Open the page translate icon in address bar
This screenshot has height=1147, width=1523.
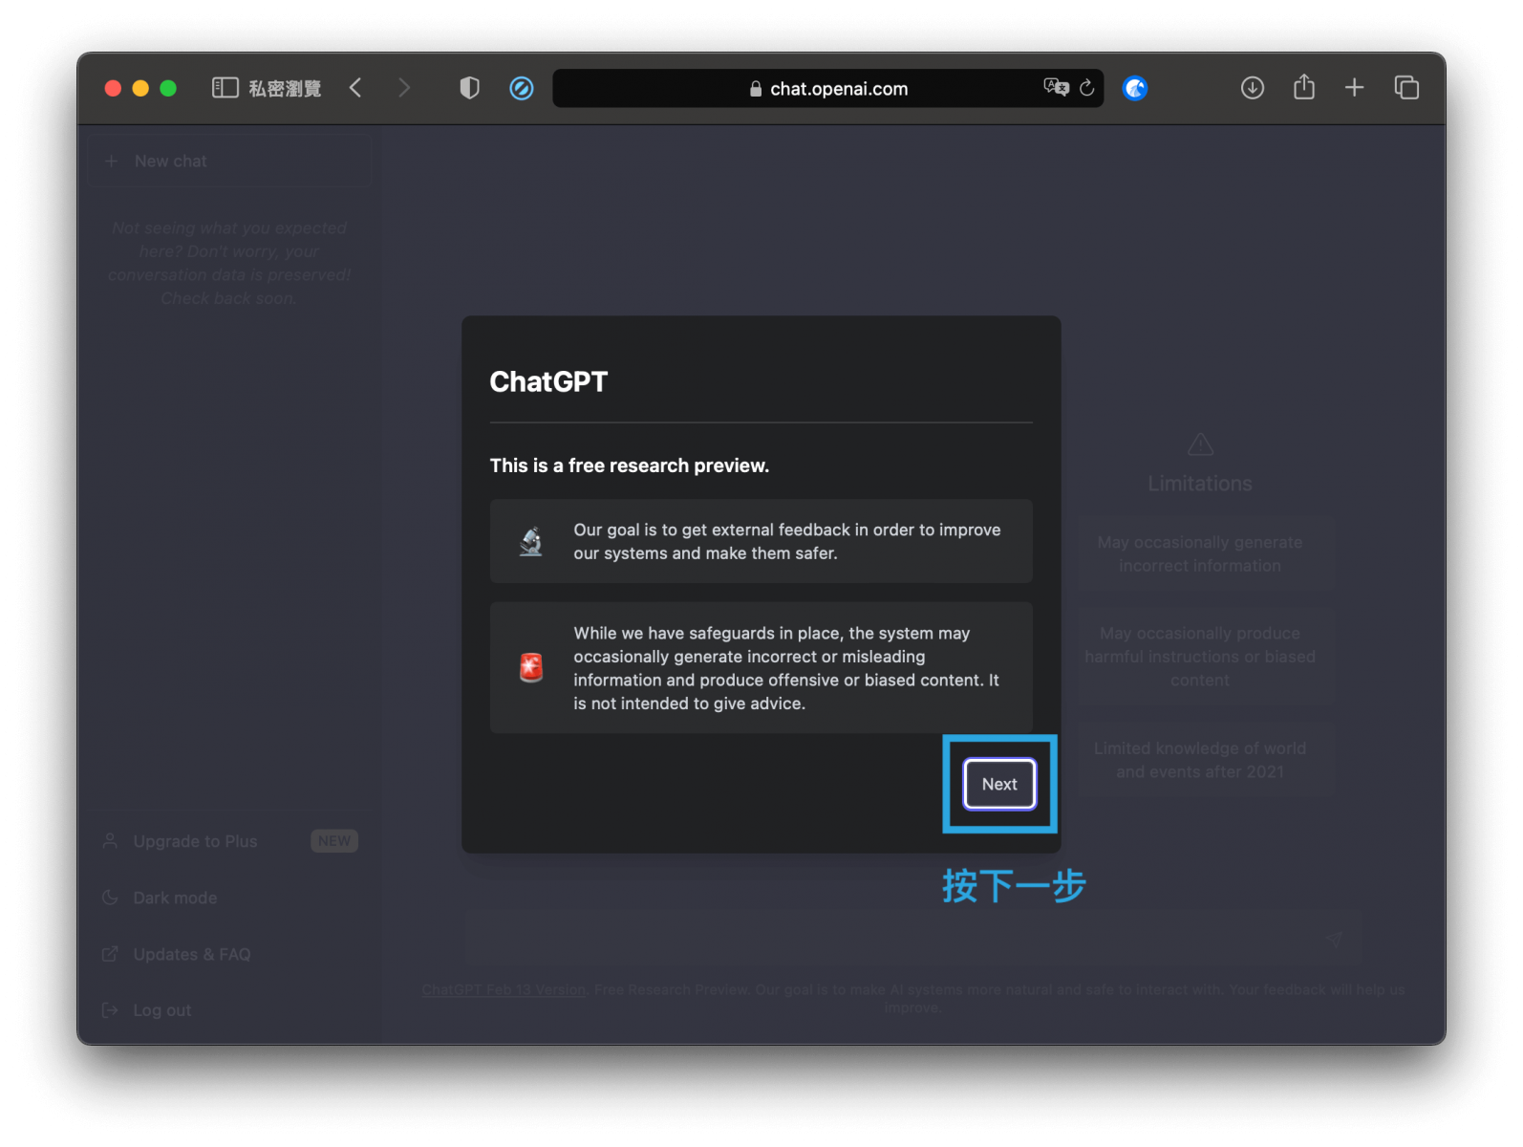click(x=1056, y=87)
